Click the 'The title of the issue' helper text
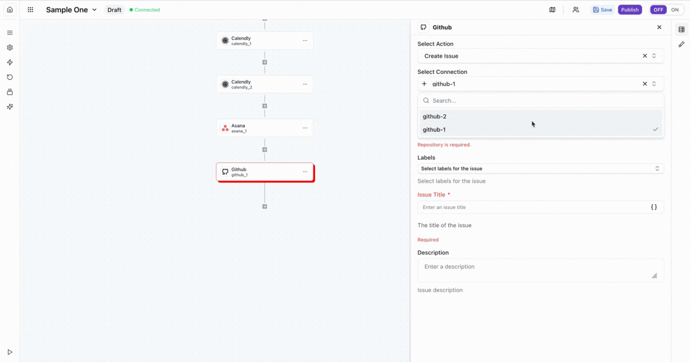The width and height of the screenshot is (690, 362). [444, 225]
